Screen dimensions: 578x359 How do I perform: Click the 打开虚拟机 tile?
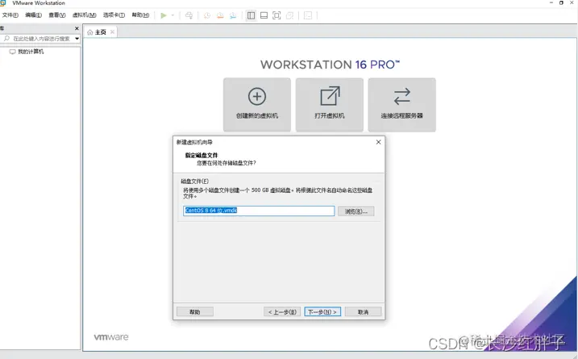tap(330, 105)
